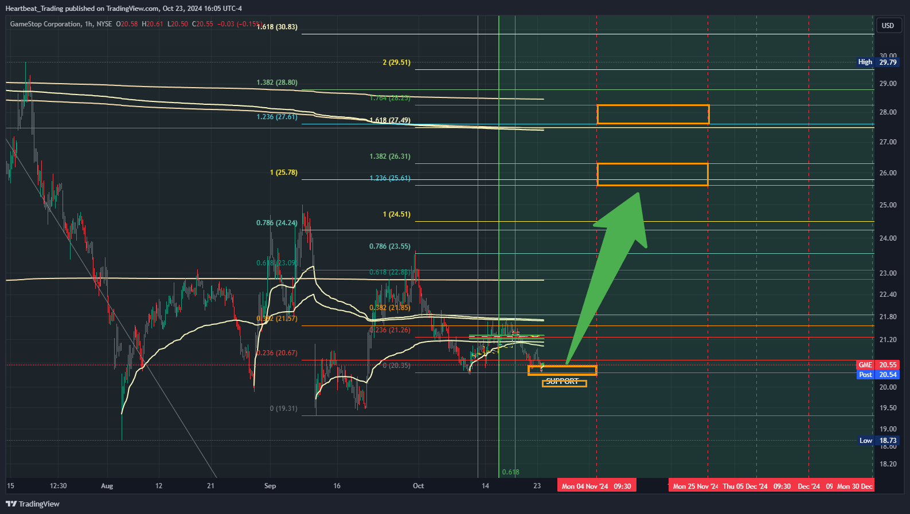Viewport: 910px width, 514px height.
Task: Click the 1 (24.51) Fibonacci label
Action: [397, 214]
